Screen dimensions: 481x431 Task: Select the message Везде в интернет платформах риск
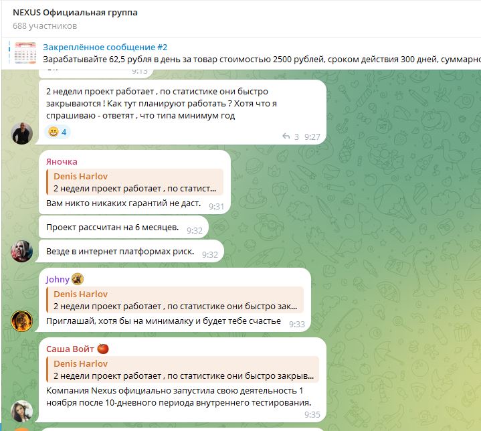[x=131, y=252]
